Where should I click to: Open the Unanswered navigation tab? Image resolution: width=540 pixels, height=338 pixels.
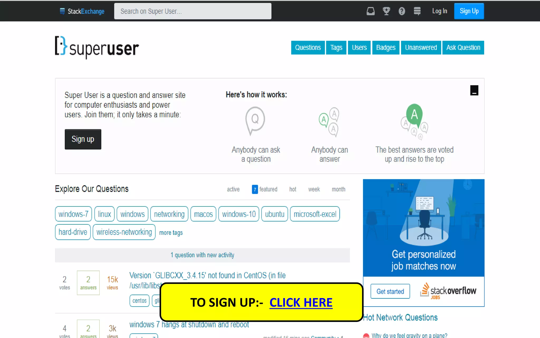(421, 48)
